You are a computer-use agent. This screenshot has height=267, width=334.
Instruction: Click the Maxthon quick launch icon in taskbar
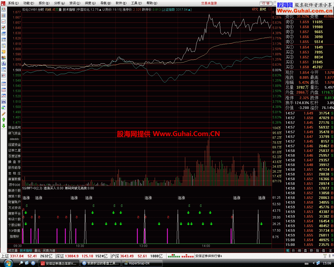(x=33, y=263)
